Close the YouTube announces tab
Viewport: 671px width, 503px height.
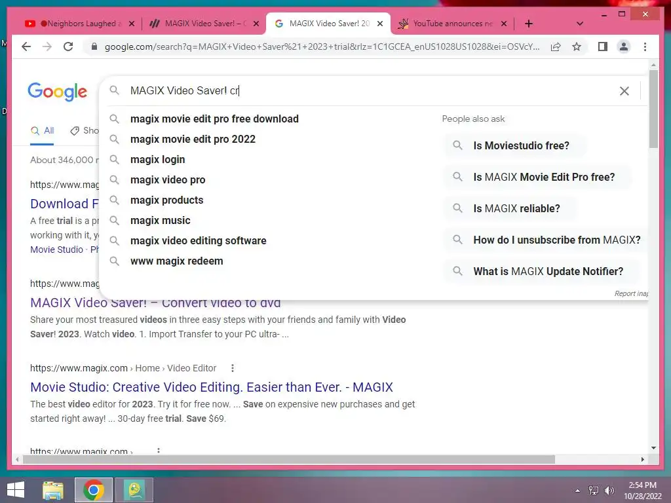pyautogui.click(x=504, y=24)
